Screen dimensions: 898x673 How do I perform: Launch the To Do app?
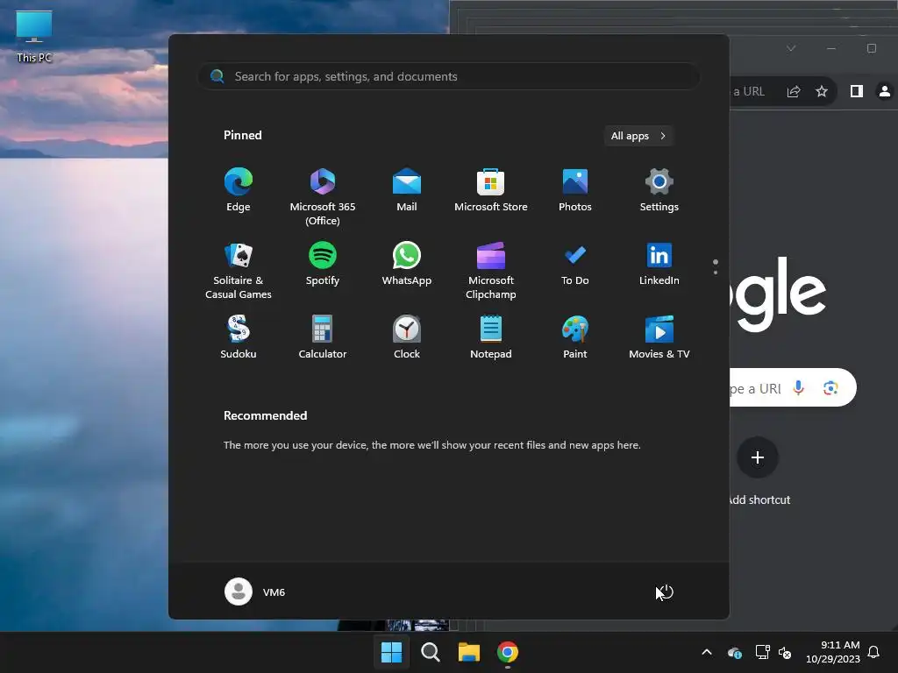click(575, 264)
